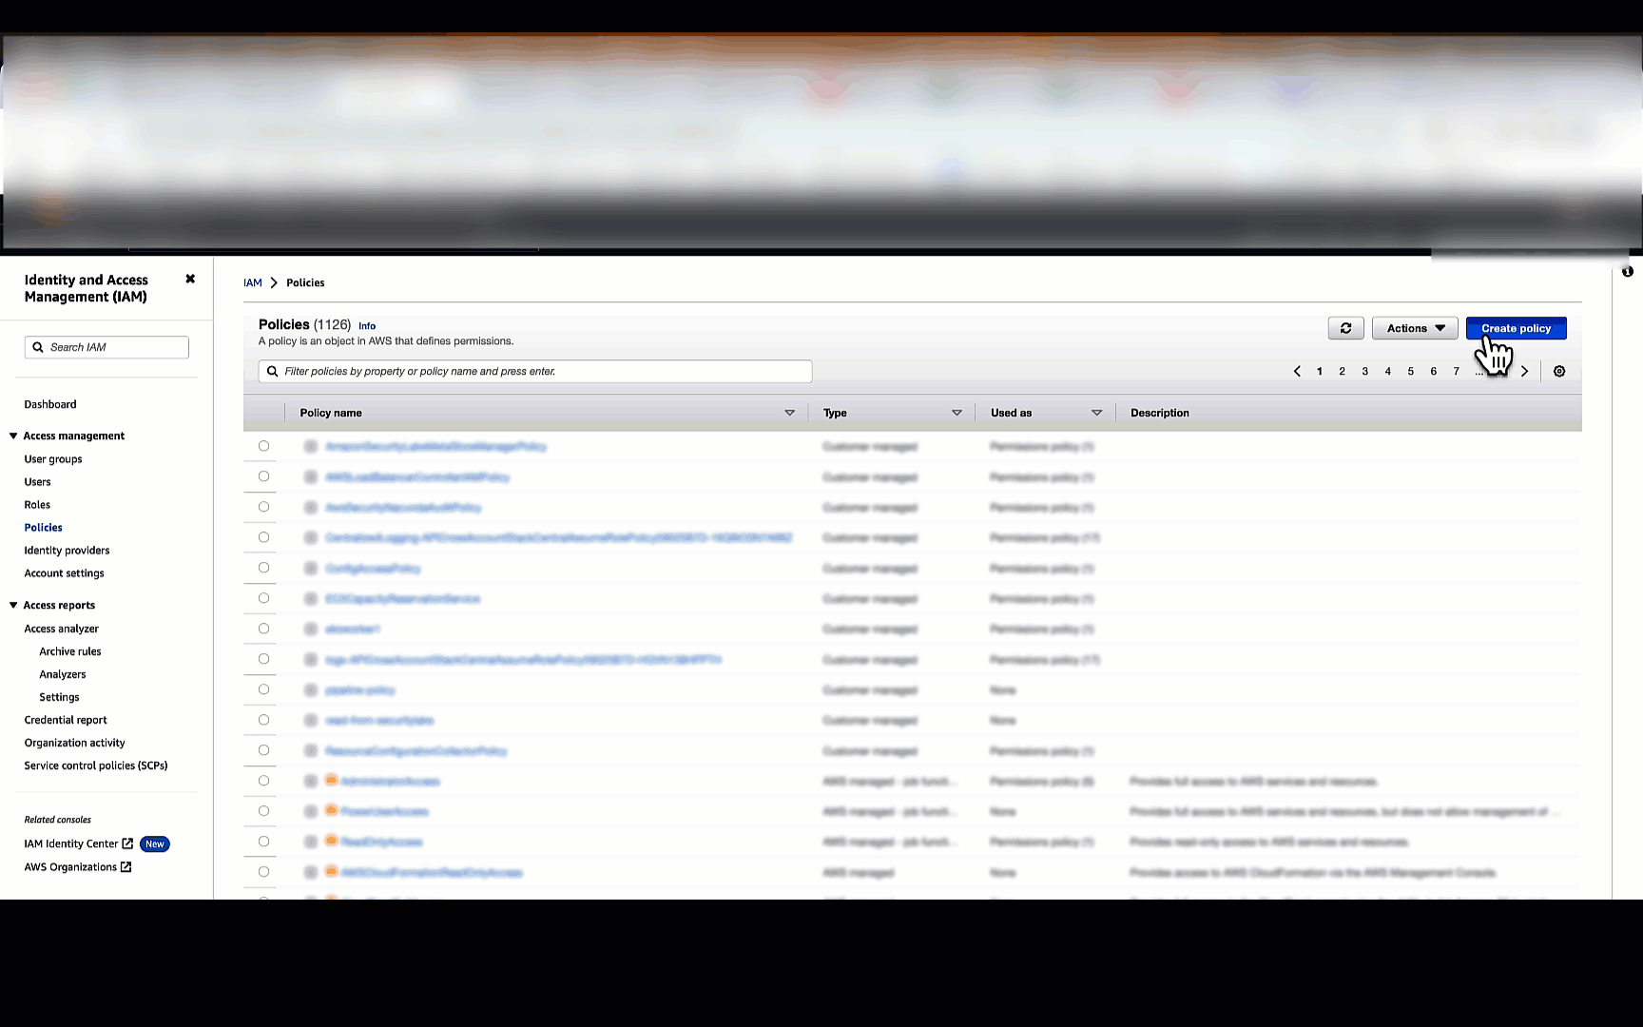Image resolution: width=1643 pixels, height=1027 pixels.
Task: Click the magnifier icon in Search IAM
Action: [x=38, y=347]
